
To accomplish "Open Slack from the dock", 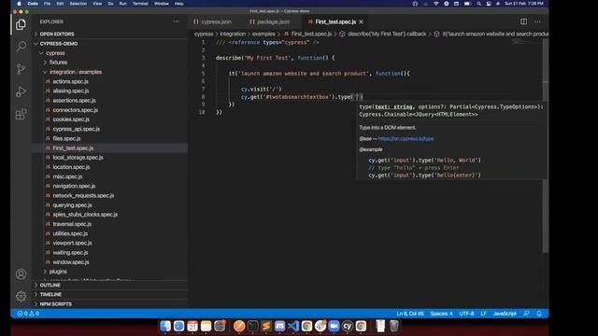I will 320,326.
